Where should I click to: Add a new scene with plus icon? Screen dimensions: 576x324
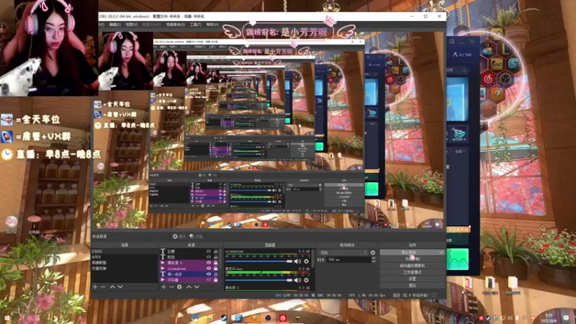click(x=95, y=287)
